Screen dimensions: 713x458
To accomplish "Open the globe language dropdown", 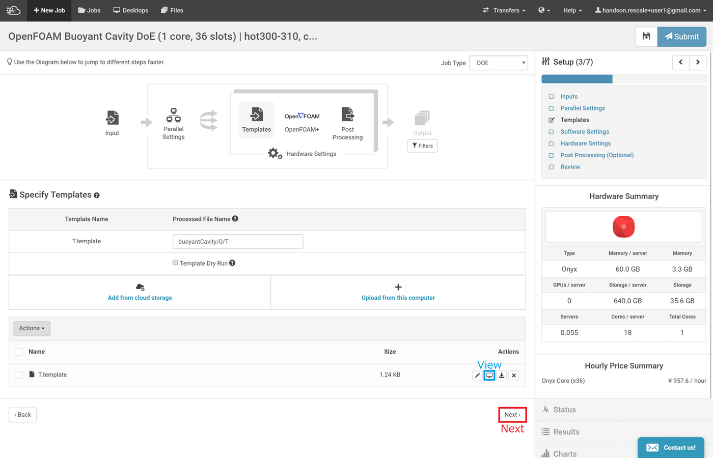I will tap(544, 10).
